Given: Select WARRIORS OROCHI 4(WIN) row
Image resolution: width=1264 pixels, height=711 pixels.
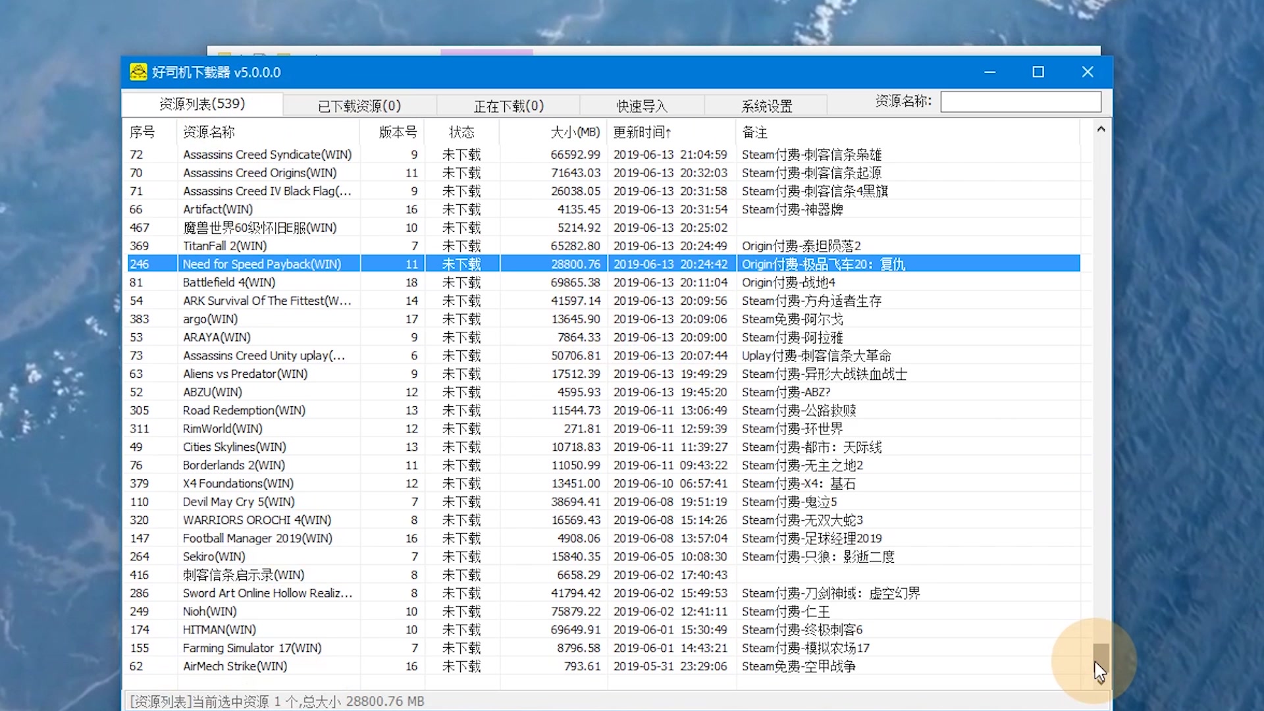Looking at the screenshot, I should pos(603,520).
